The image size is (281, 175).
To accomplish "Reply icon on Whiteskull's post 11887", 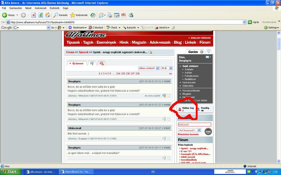I will [x=169, y=139].
